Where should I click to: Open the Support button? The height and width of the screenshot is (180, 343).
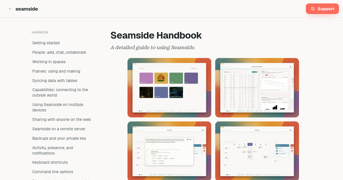pos(322,9)
